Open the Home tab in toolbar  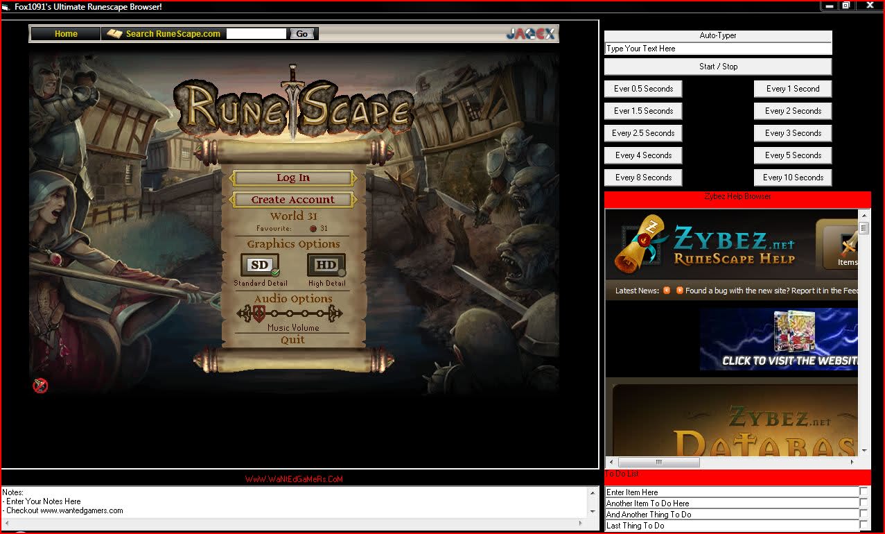tap(66, 33)
